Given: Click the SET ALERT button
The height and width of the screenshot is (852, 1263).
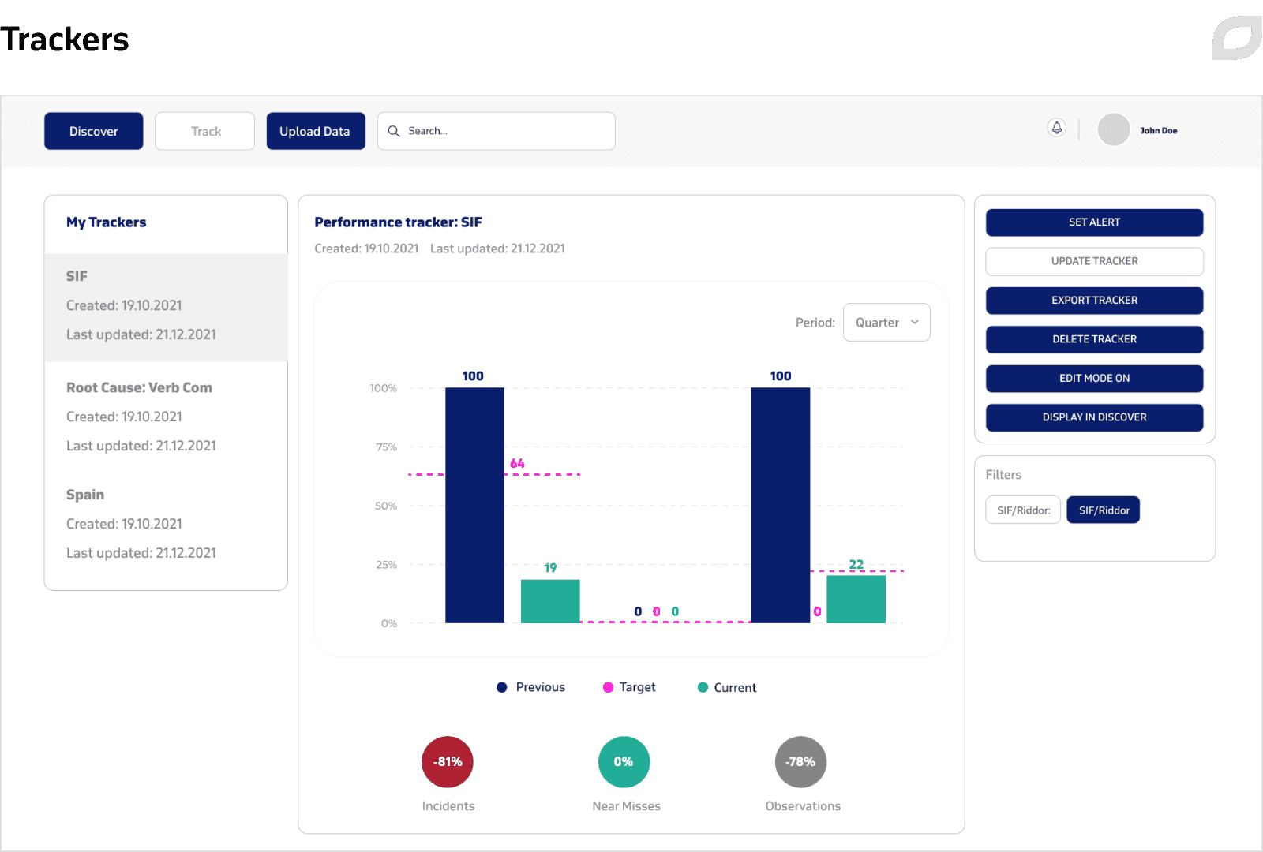Looking at the screenshot, I should click(x=1094, y=222).
